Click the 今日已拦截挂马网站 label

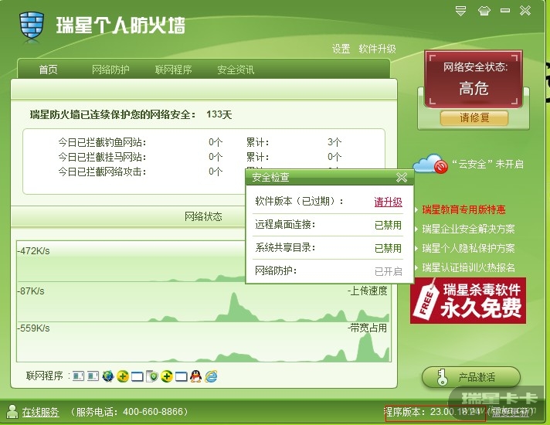coord(102,157)
